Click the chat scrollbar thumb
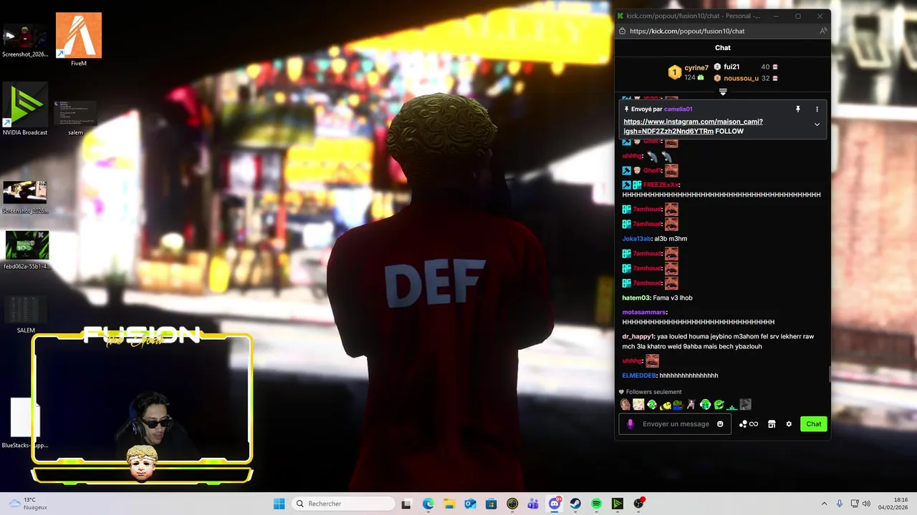 pyautogui.click(x=830, y=374)
